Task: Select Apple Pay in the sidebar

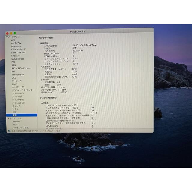Action: pos(16,43)
